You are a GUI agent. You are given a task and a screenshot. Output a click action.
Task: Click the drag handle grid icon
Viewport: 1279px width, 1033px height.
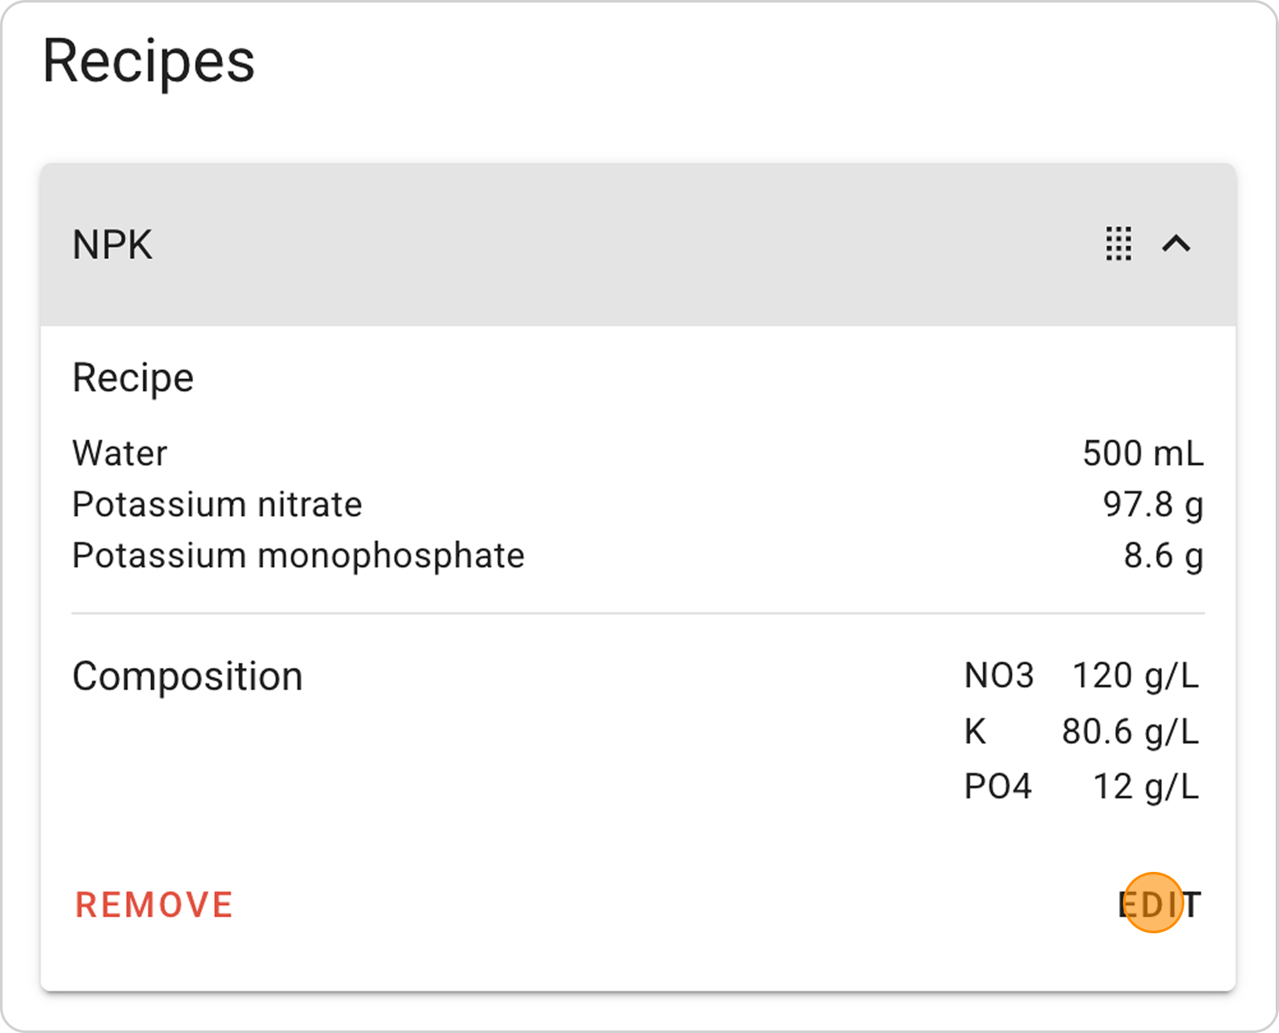tap(1118, 244)
